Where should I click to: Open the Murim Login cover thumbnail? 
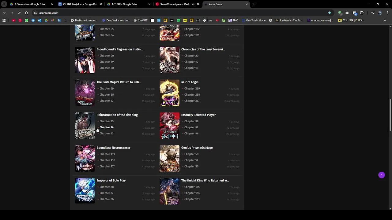(x=169, y=93)
